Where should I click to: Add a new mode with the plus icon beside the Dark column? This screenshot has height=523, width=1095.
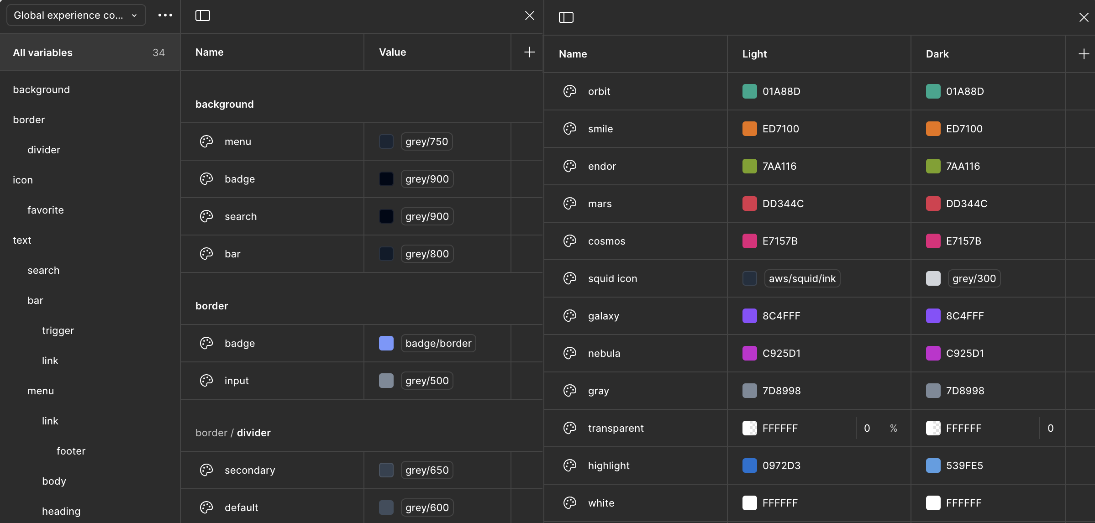tap(1084, 54)
